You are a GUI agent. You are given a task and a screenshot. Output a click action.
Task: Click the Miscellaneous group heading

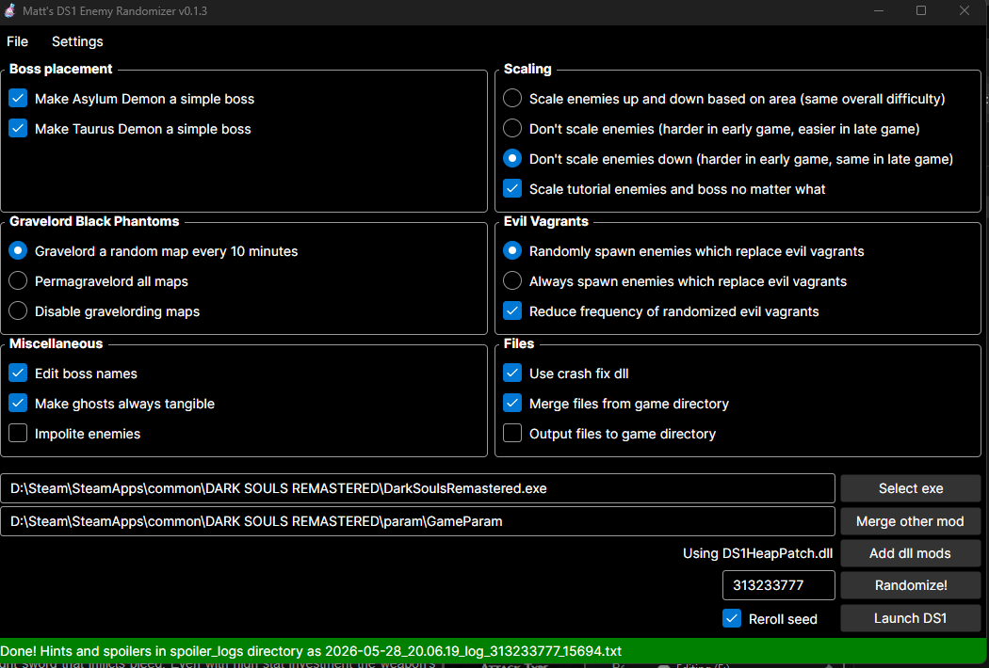56,343
